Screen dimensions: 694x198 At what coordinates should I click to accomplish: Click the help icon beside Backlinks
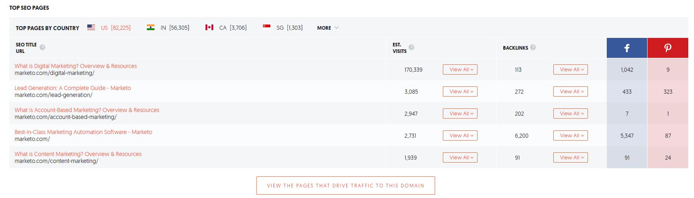pyautogui.click(x=533, y=47)
